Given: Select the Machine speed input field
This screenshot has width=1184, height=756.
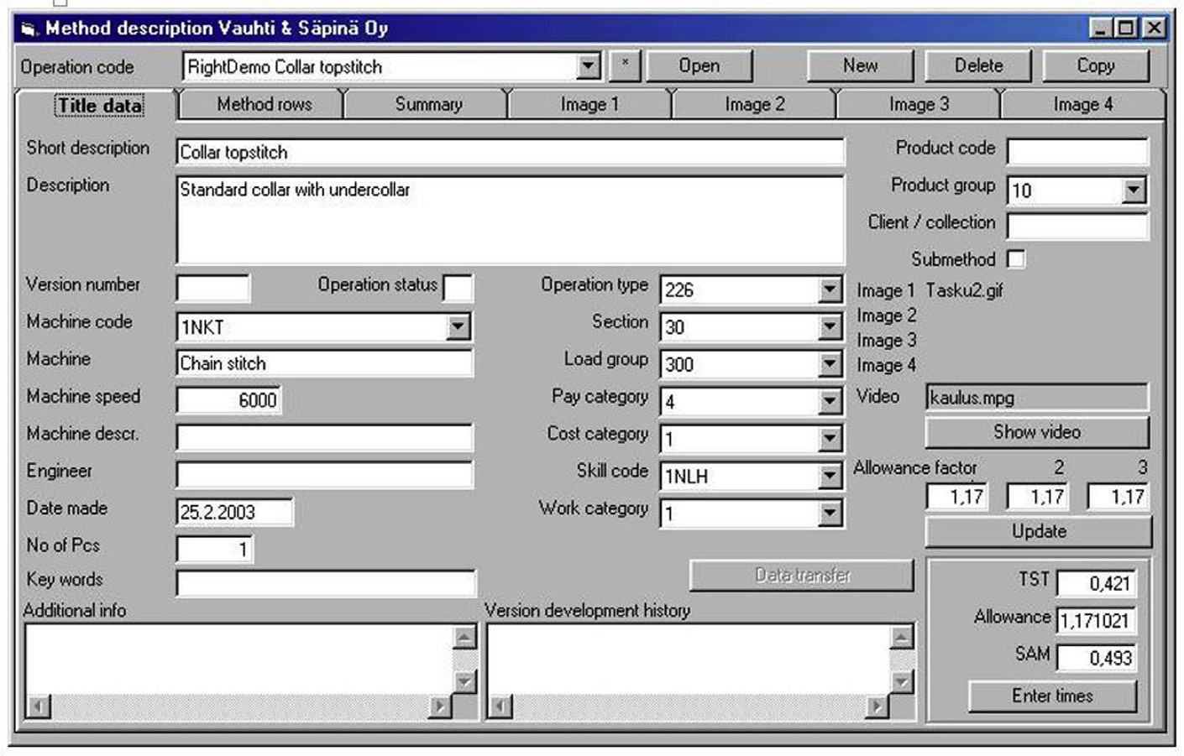Looking at the screenshot, I should coord(228,400).
